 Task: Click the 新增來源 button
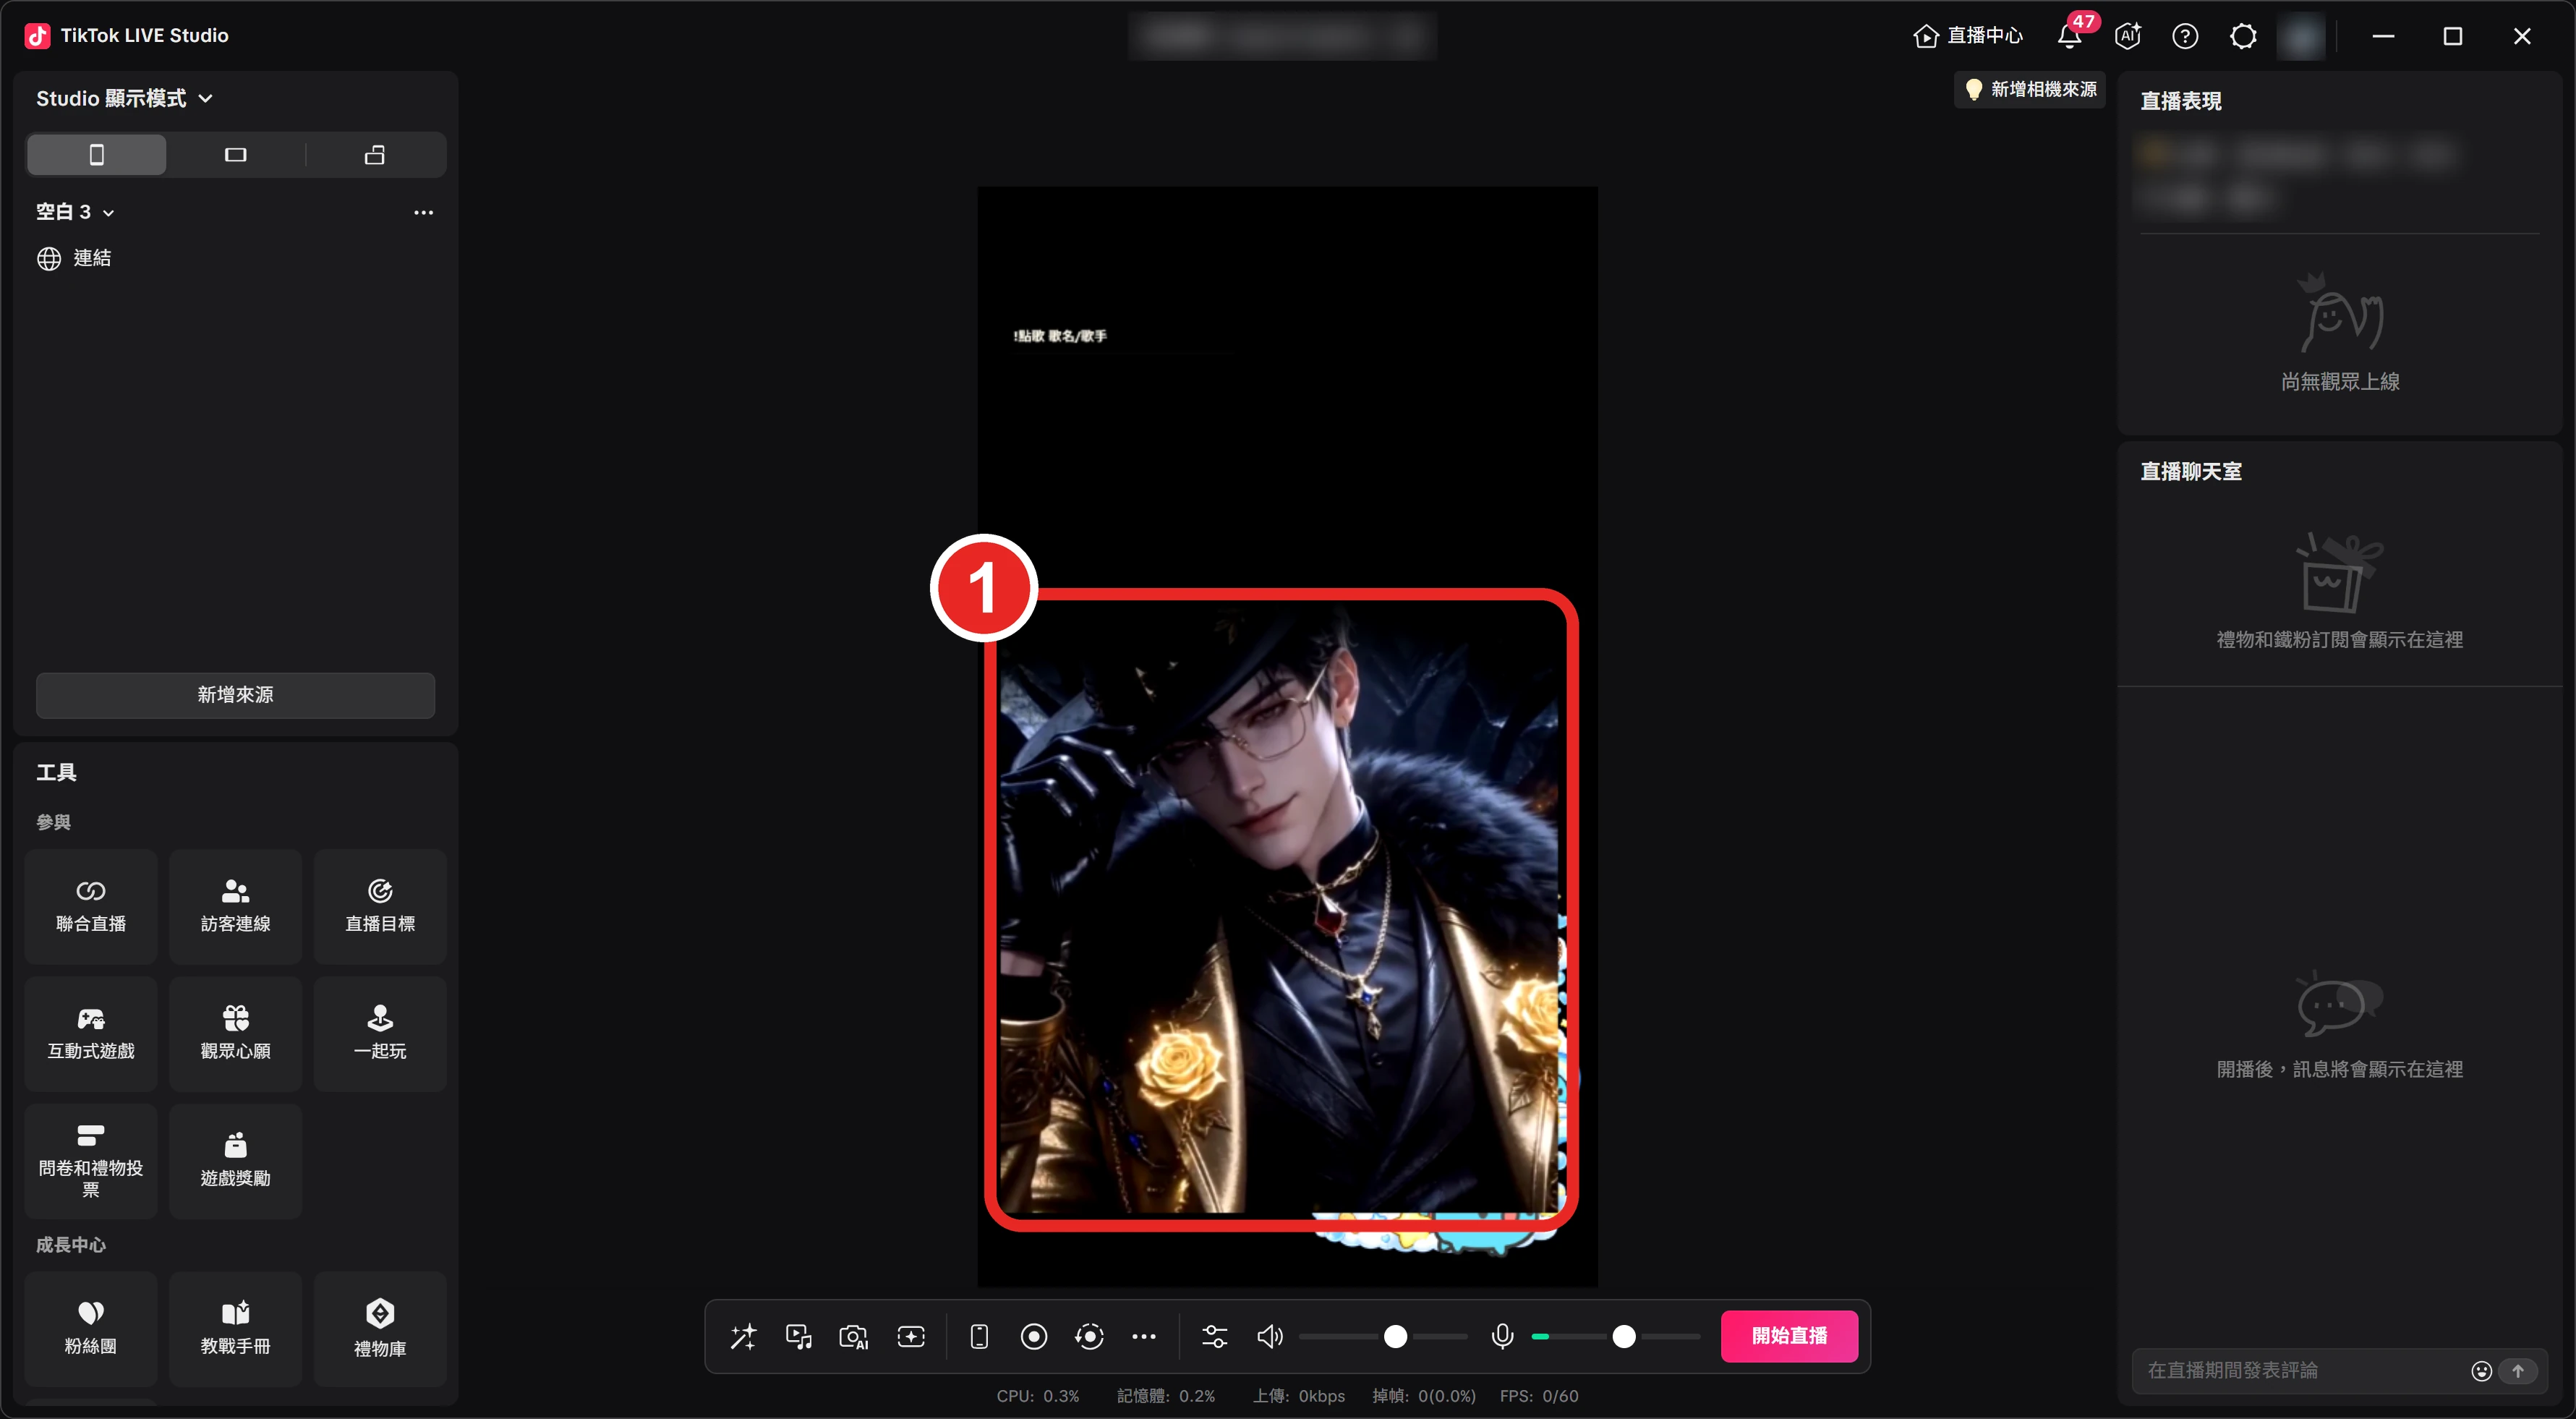[x=235, y=695]
